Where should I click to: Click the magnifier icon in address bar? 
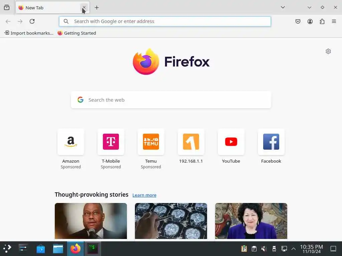click(x=66, y=21)
